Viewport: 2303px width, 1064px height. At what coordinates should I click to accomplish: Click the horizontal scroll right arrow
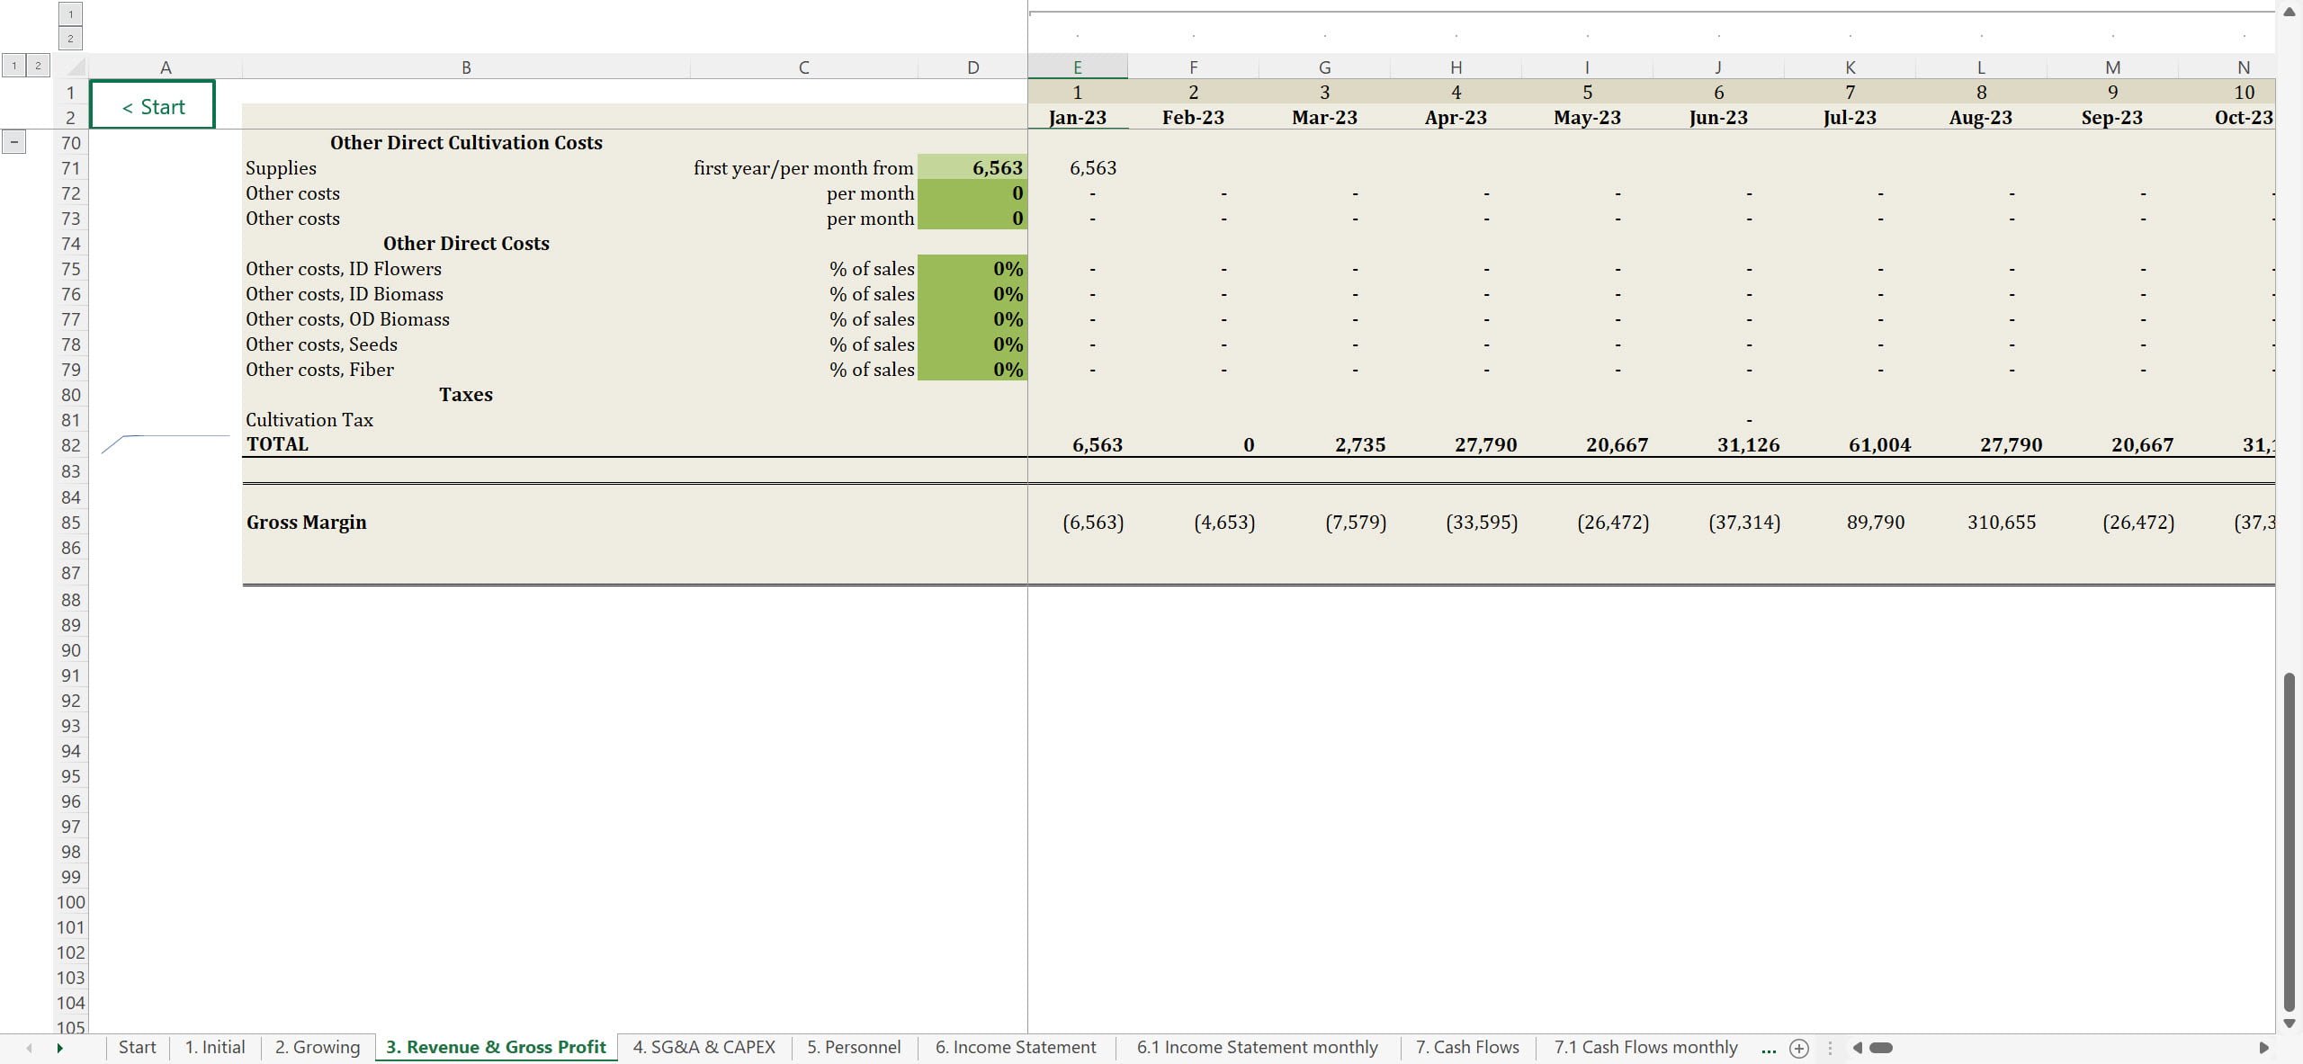(2263, 1048)
